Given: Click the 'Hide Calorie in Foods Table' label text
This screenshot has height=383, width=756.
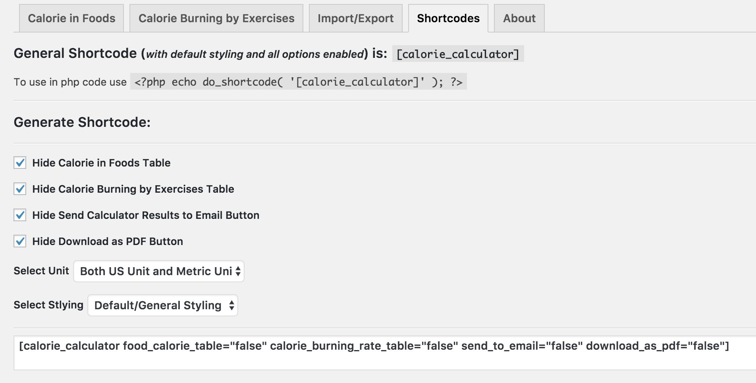Looking at the screenshot, I should click(x=101, y=163).
